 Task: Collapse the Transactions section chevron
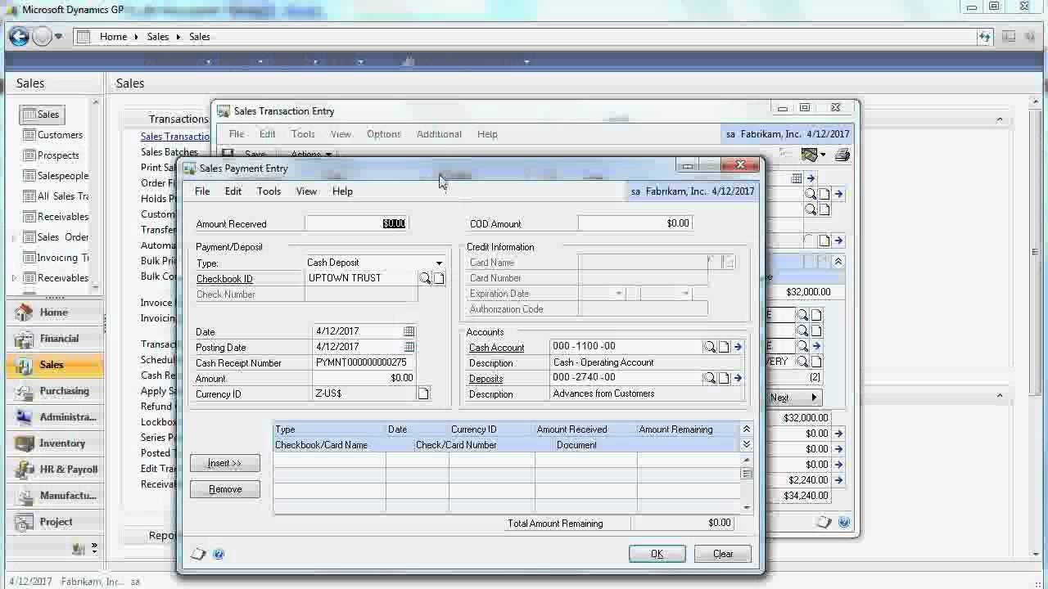pyautogui.click(x=1000, y=119)
